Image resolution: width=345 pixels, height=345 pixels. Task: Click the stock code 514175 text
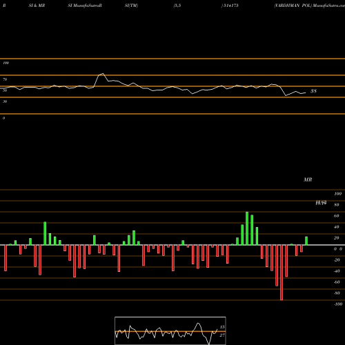tap(230, 6)
